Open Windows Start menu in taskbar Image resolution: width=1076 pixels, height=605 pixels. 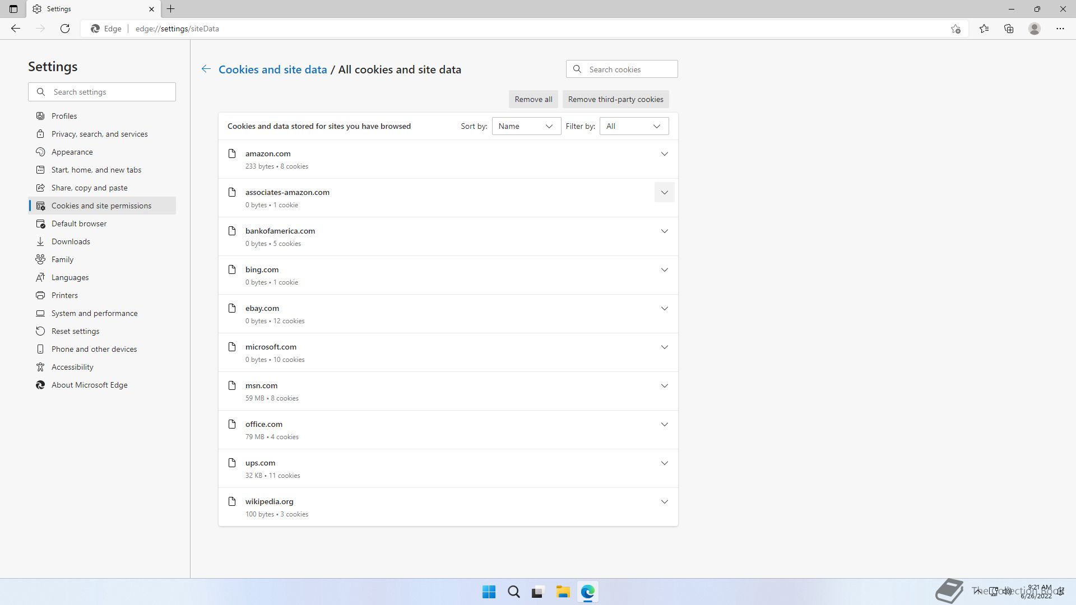pyautogui.click(x=489, y=592)
